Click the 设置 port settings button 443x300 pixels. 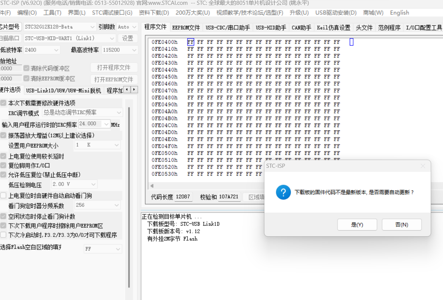point(127,38)
